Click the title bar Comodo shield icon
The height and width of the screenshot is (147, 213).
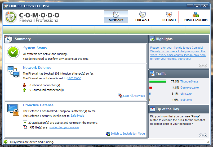pyautogui.click(x=6, y=6)
